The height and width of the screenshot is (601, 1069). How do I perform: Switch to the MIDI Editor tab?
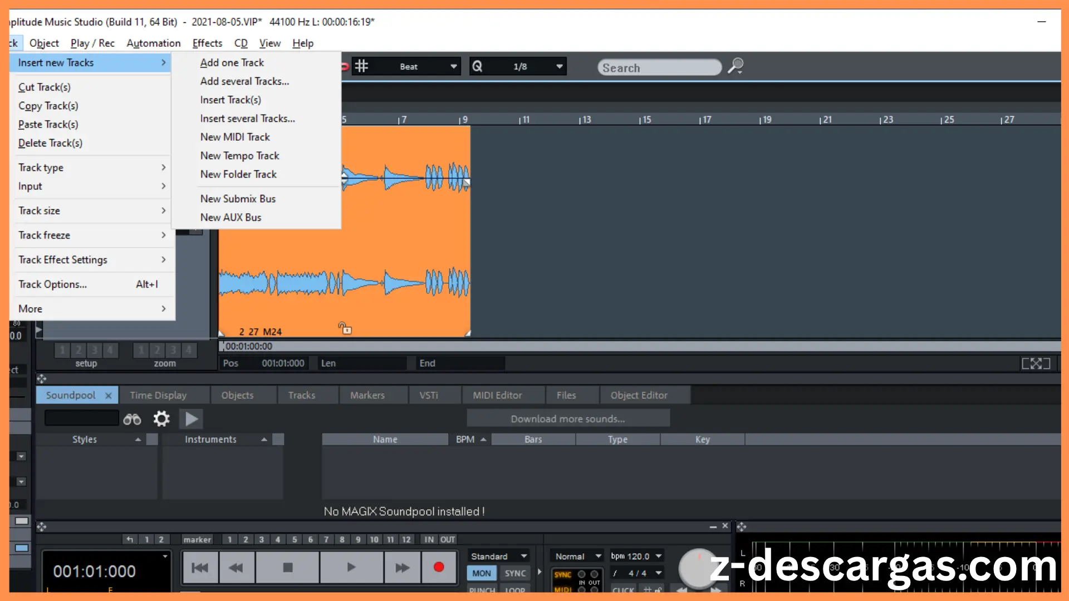pyautogui.click(x=497, y=395)
